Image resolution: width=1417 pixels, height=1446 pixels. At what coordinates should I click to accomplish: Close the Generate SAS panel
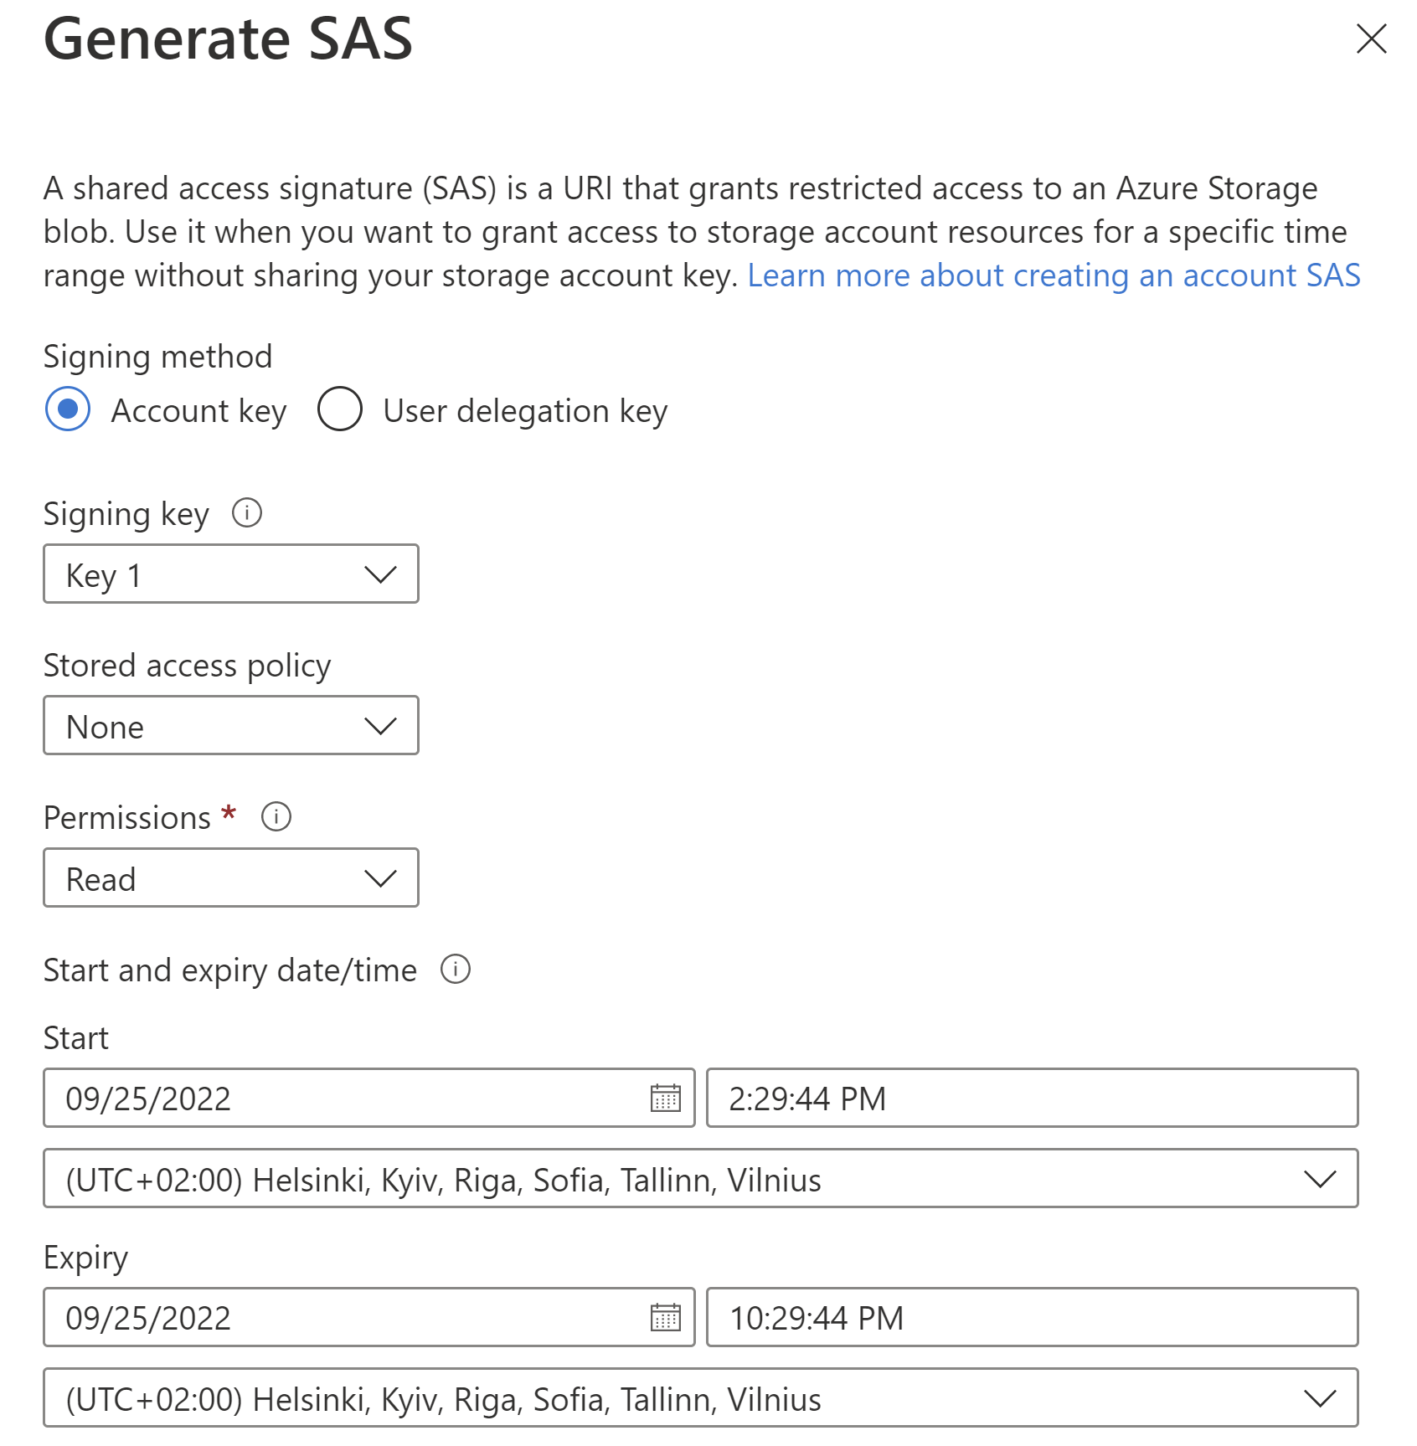(1371, 39)
